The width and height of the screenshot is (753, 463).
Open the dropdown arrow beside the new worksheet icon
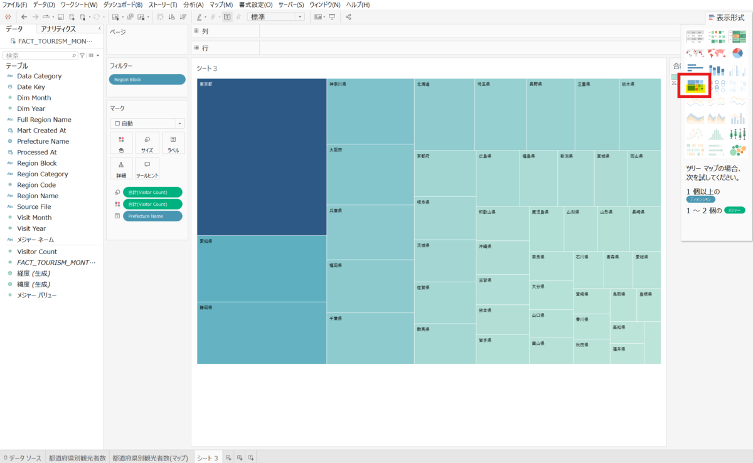point(122,17)
